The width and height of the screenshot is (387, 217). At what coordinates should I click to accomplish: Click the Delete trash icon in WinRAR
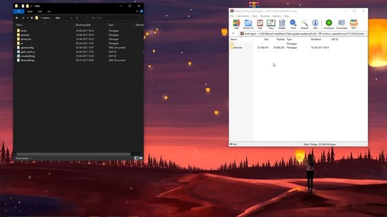coord(282,24)
